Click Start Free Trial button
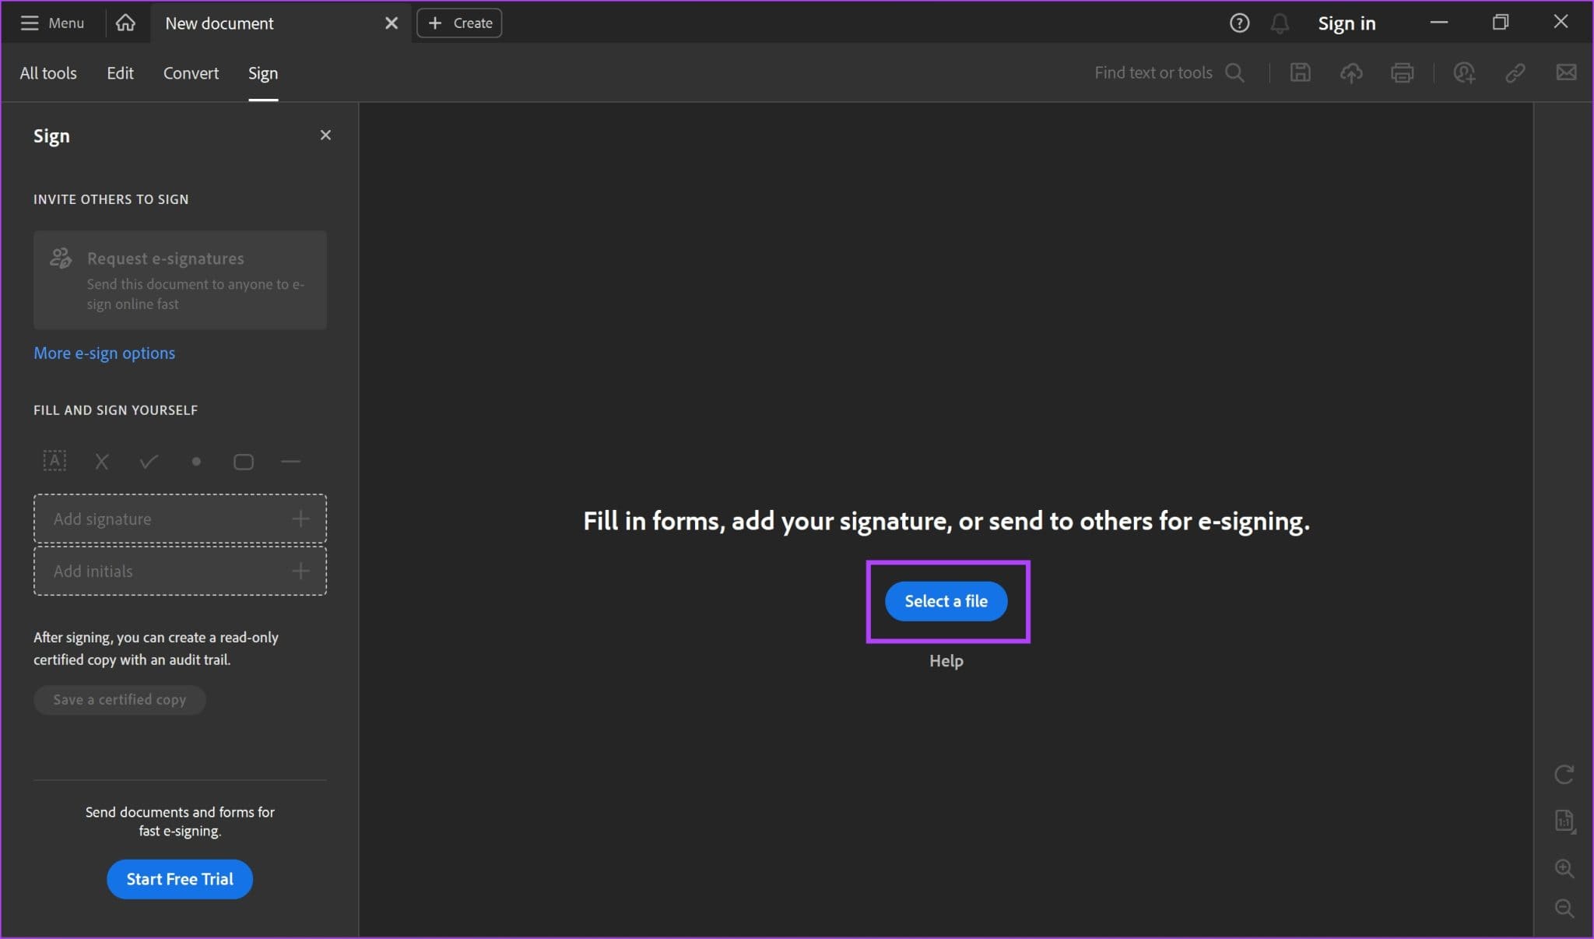 180,878
